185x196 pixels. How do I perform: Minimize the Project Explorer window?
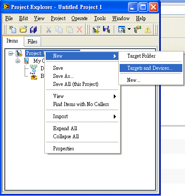132,7
